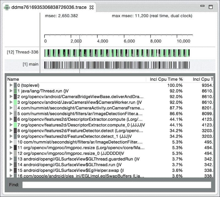Expand the GLSurfaceView$EglHelper.swap row
The image size is (220, 197).
coord(11,170)
